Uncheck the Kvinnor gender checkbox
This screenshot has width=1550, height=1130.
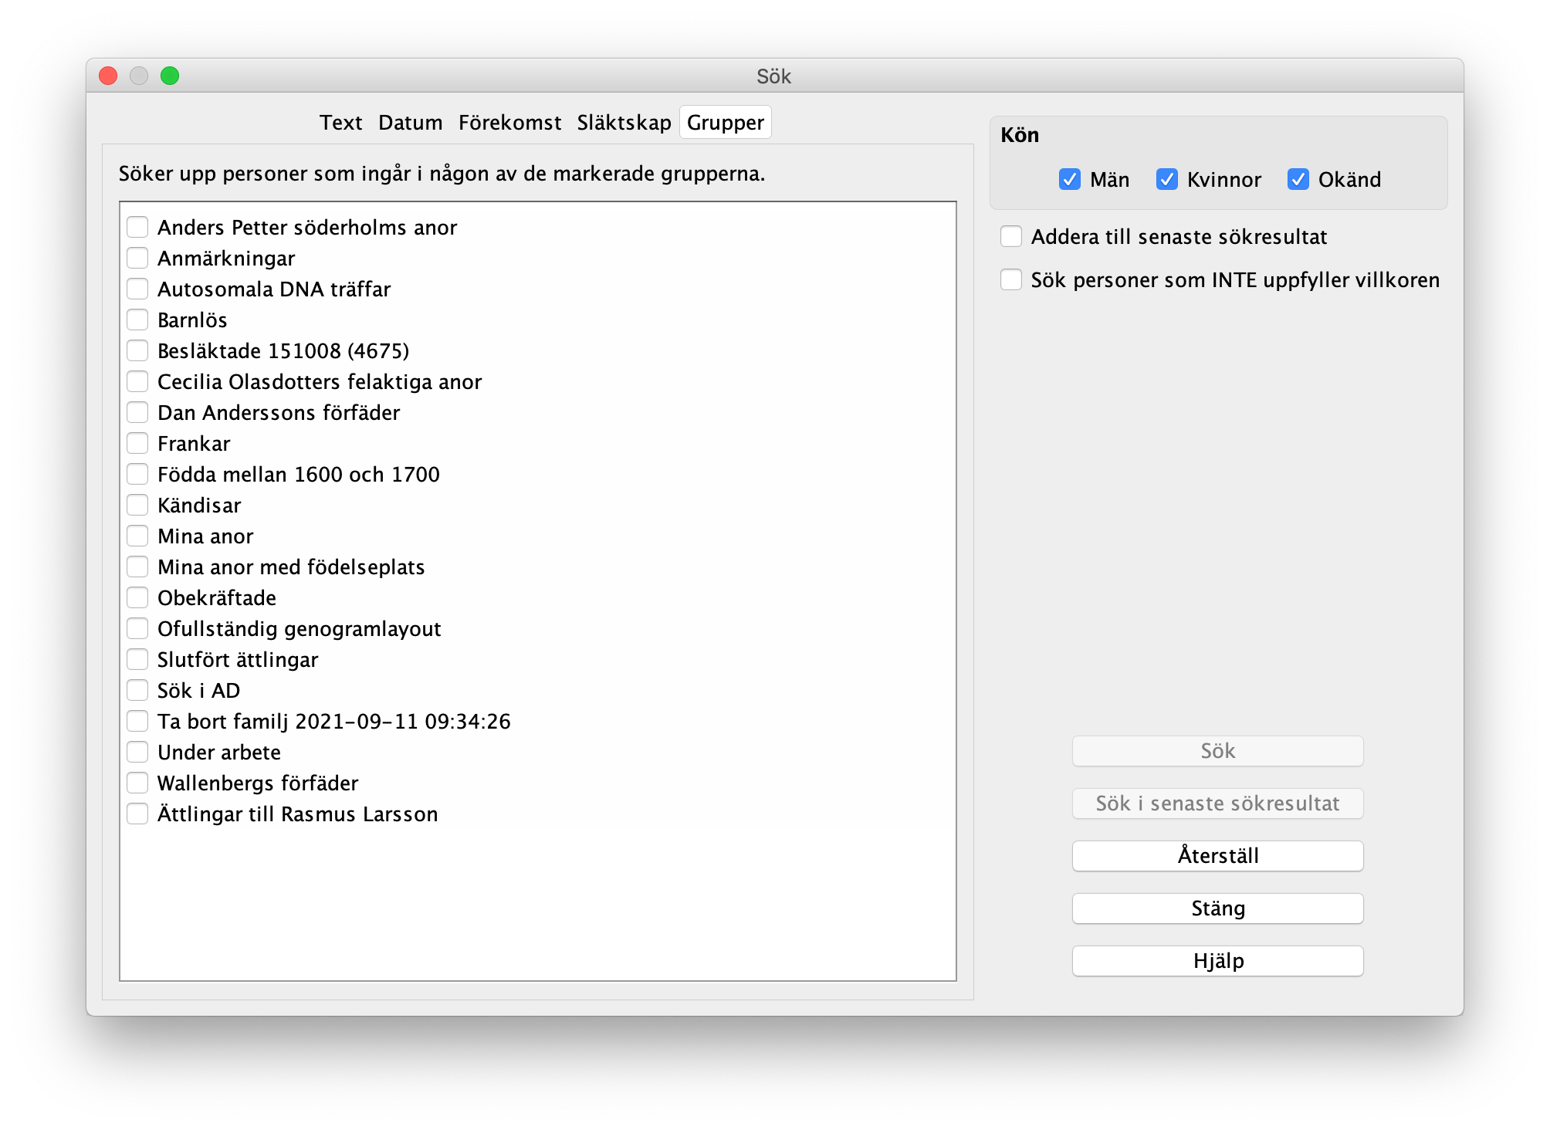tap(1166, 179)
